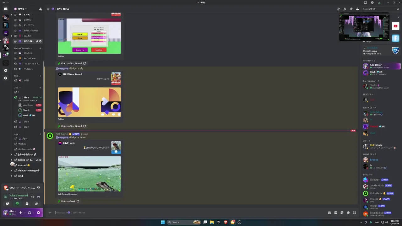The height and width of the screenshot is (226, 402).
Task: Open soundboard icon in voice panel
Action: coord(37,204)
